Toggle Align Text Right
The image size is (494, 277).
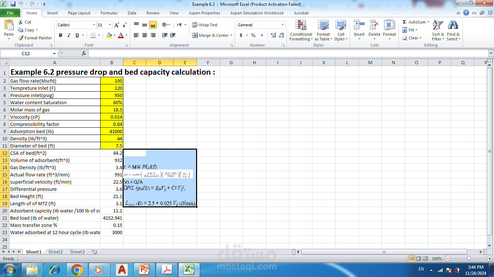[x=153, y=35]
